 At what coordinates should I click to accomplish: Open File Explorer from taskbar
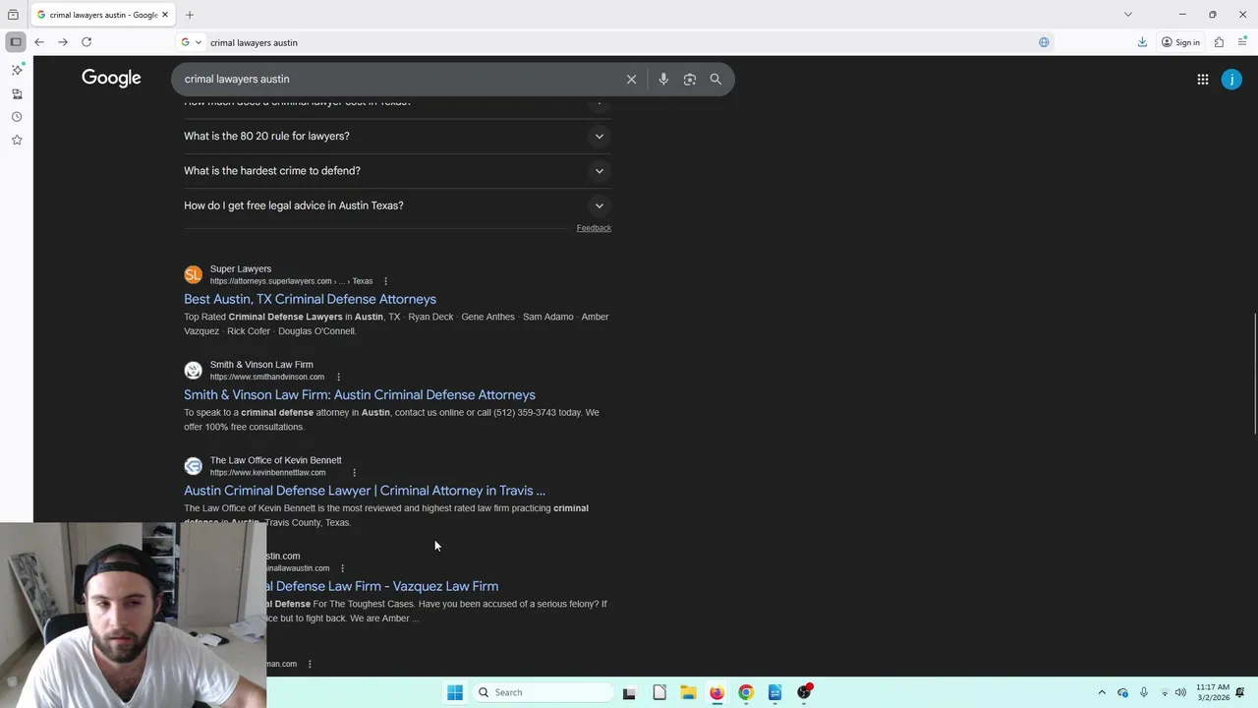point(688,692)
